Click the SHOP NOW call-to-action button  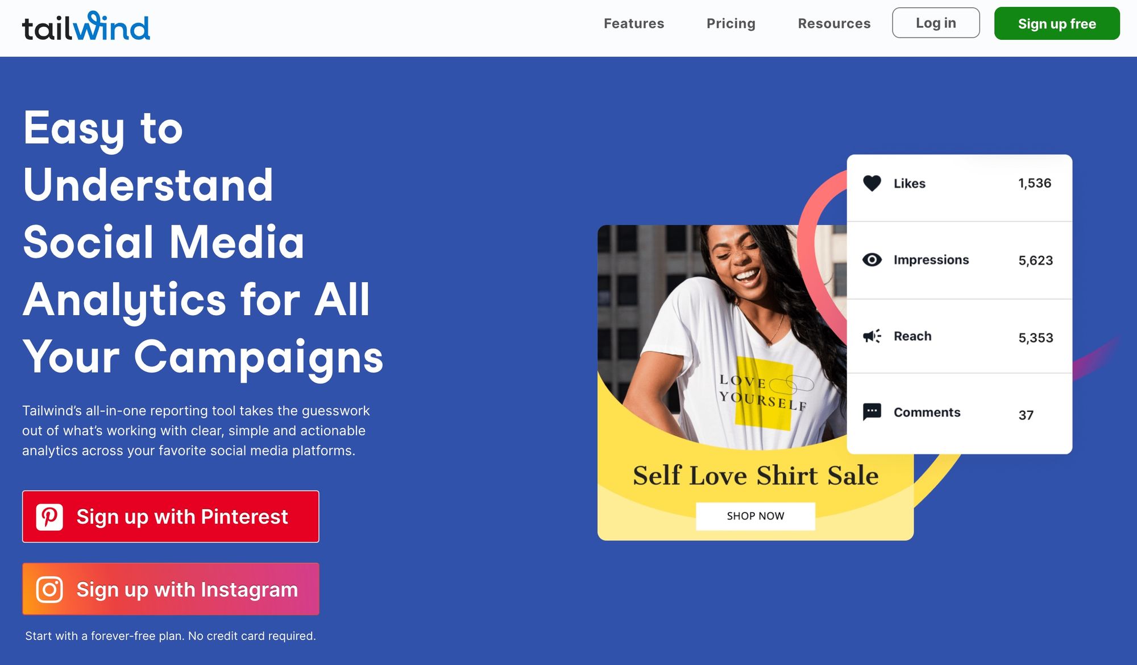(756, 515)
